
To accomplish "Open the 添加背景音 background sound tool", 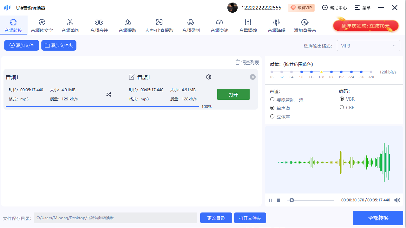I will click(x=305, y=25).
